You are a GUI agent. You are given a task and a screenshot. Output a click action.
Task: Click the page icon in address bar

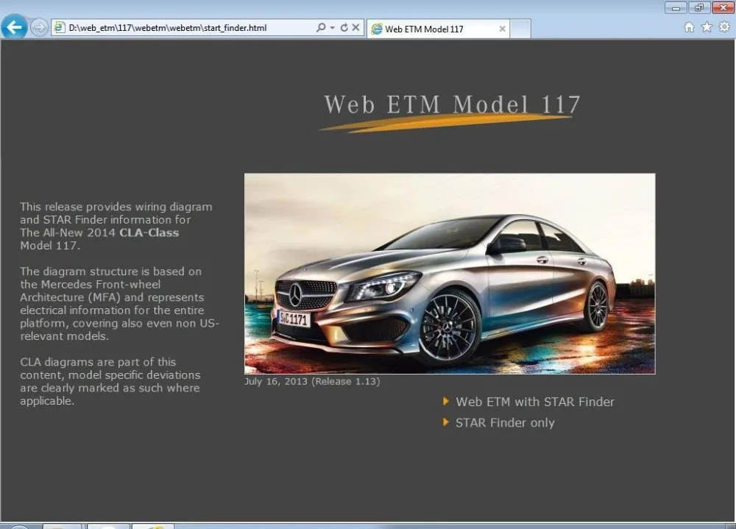[x=59, y=28]
